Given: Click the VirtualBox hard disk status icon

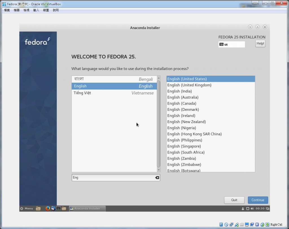Looking at the screenshot, I should (221, 224).
